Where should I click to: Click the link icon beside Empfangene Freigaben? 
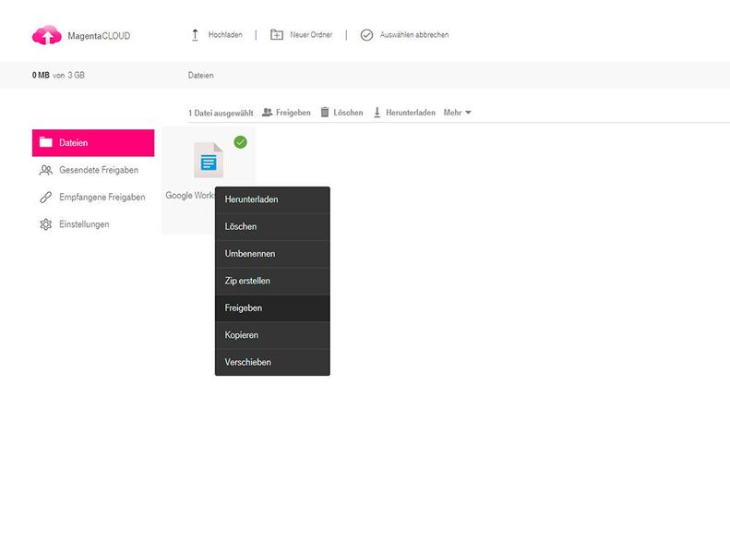(x=45, y=197)
